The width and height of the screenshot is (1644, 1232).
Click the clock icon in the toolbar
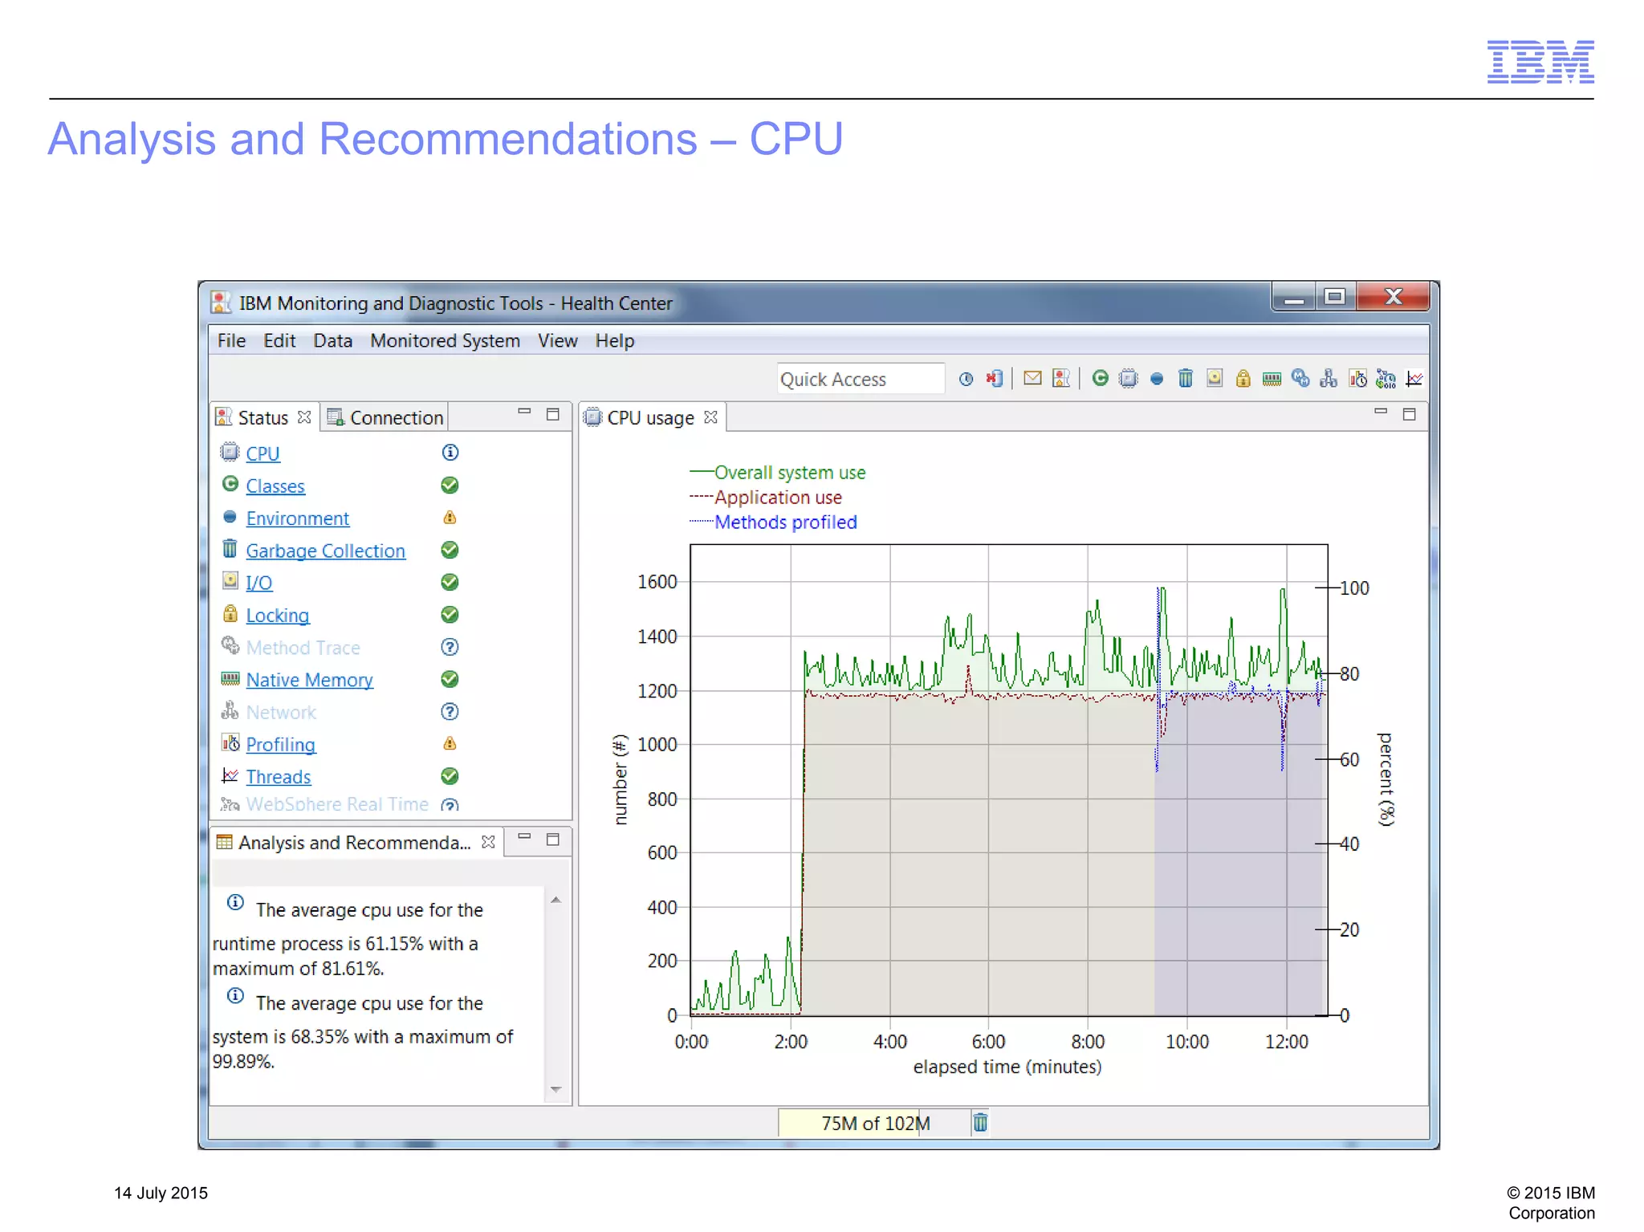tap(966, 379)
